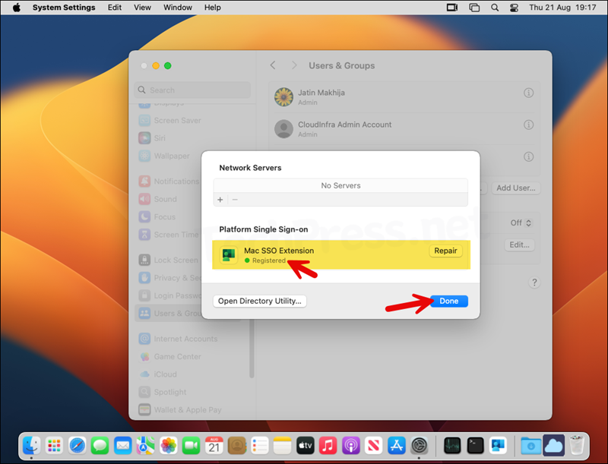Open Messages from the Dock
The image size is (608, 464).
click(x=100, y=446)
